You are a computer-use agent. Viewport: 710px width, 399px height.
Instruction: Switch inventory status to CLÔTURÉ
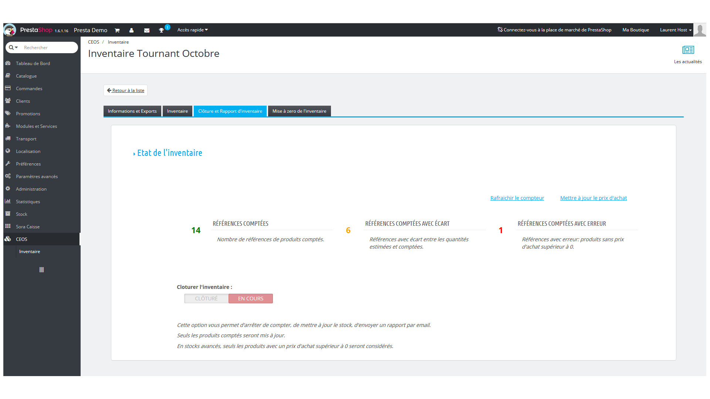click(x=206, y=299)
